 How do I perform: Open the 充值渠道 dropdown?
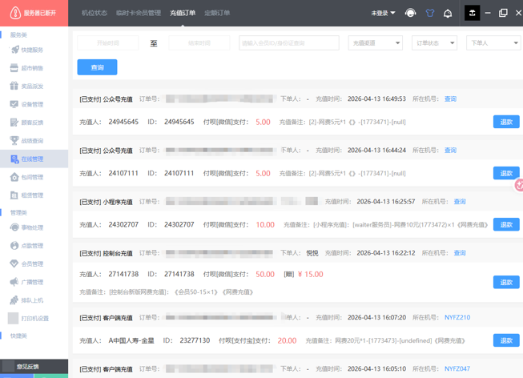(376, 43)
